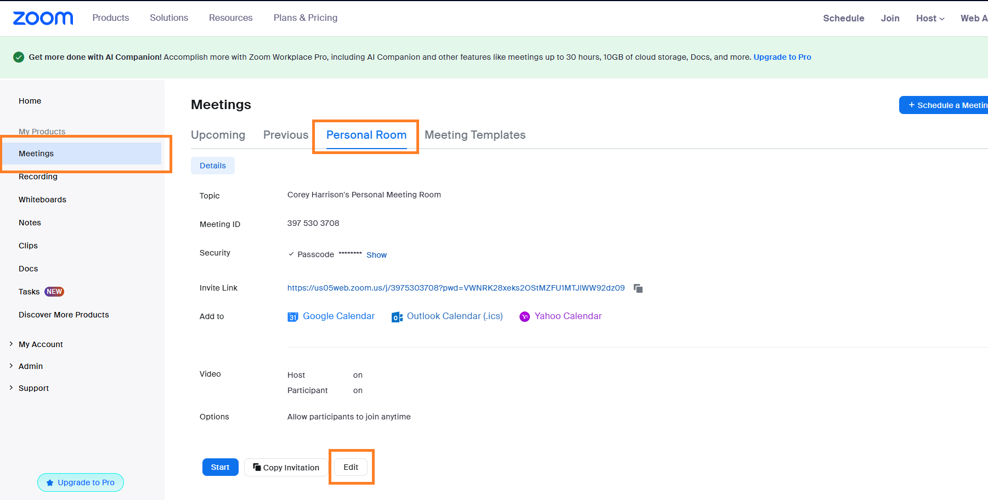Click the NEW badge next to Tasks
This screenshot has width=988, height=500.
(x=54, y=292)
